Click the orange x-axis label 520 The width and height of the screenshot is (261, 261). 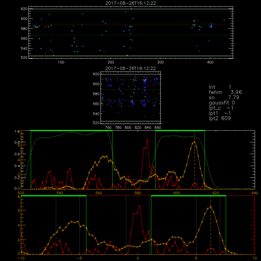pos(21,193)
